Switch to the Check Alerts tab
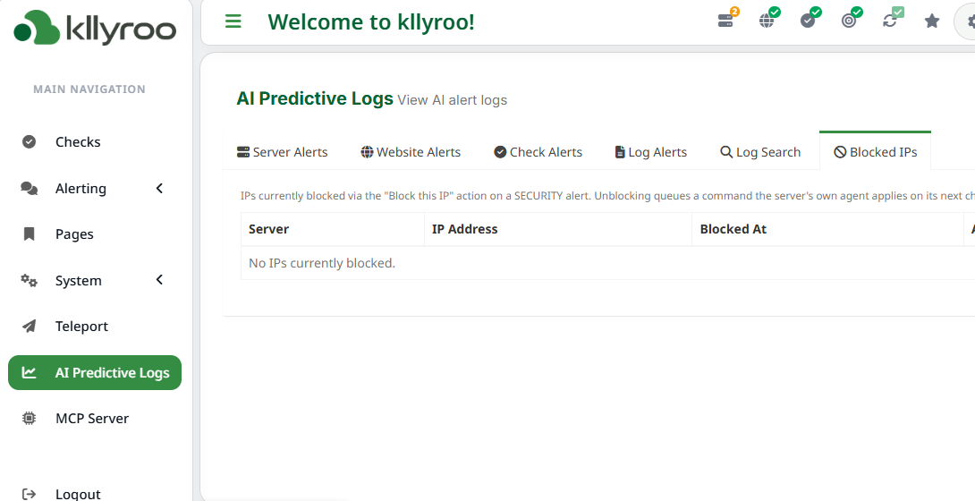The width and height of the screenshot is (975, 501). tap(538, 152)
